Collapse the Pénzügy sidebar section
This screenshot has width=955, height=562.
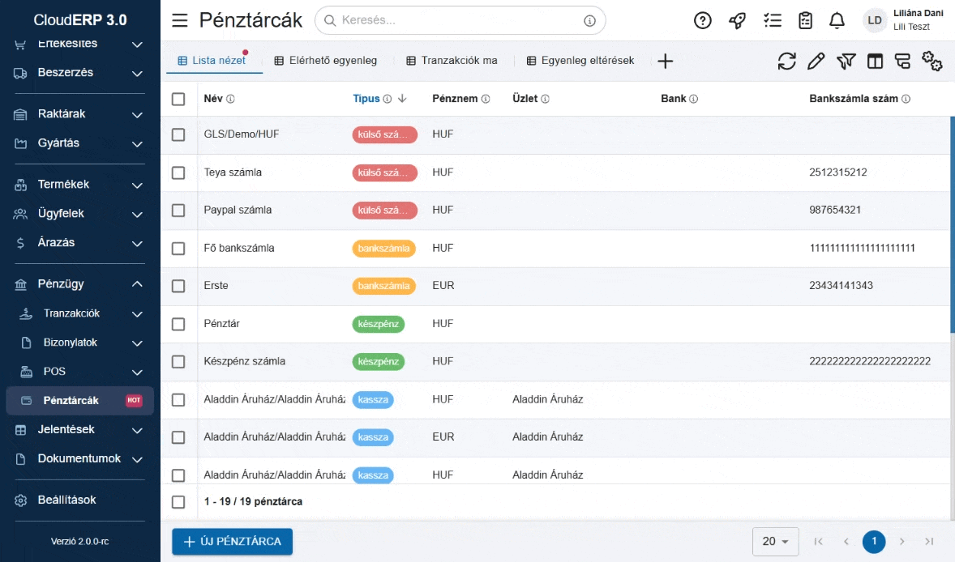click(x=137, y=284)
